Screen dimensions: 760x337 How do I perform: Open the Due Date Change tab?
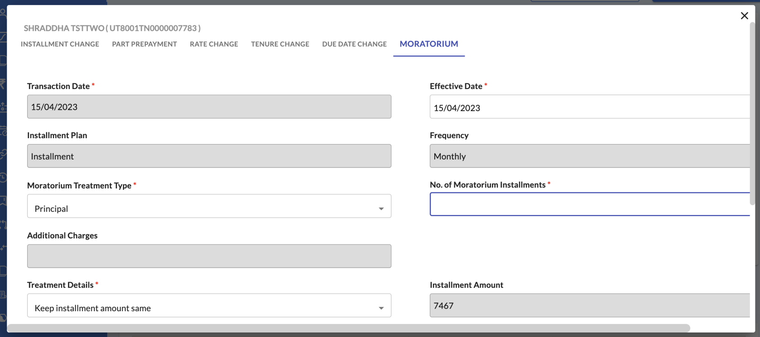click(x=354, y=44)
